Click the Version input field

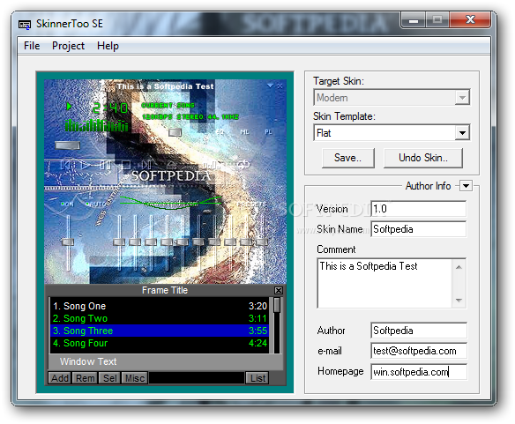[x=418, y=209]
